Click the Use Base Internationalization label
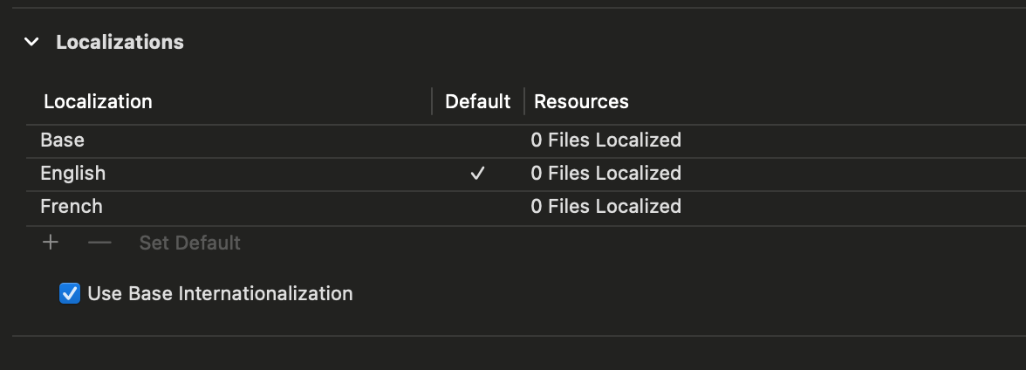 pos(220,293)
